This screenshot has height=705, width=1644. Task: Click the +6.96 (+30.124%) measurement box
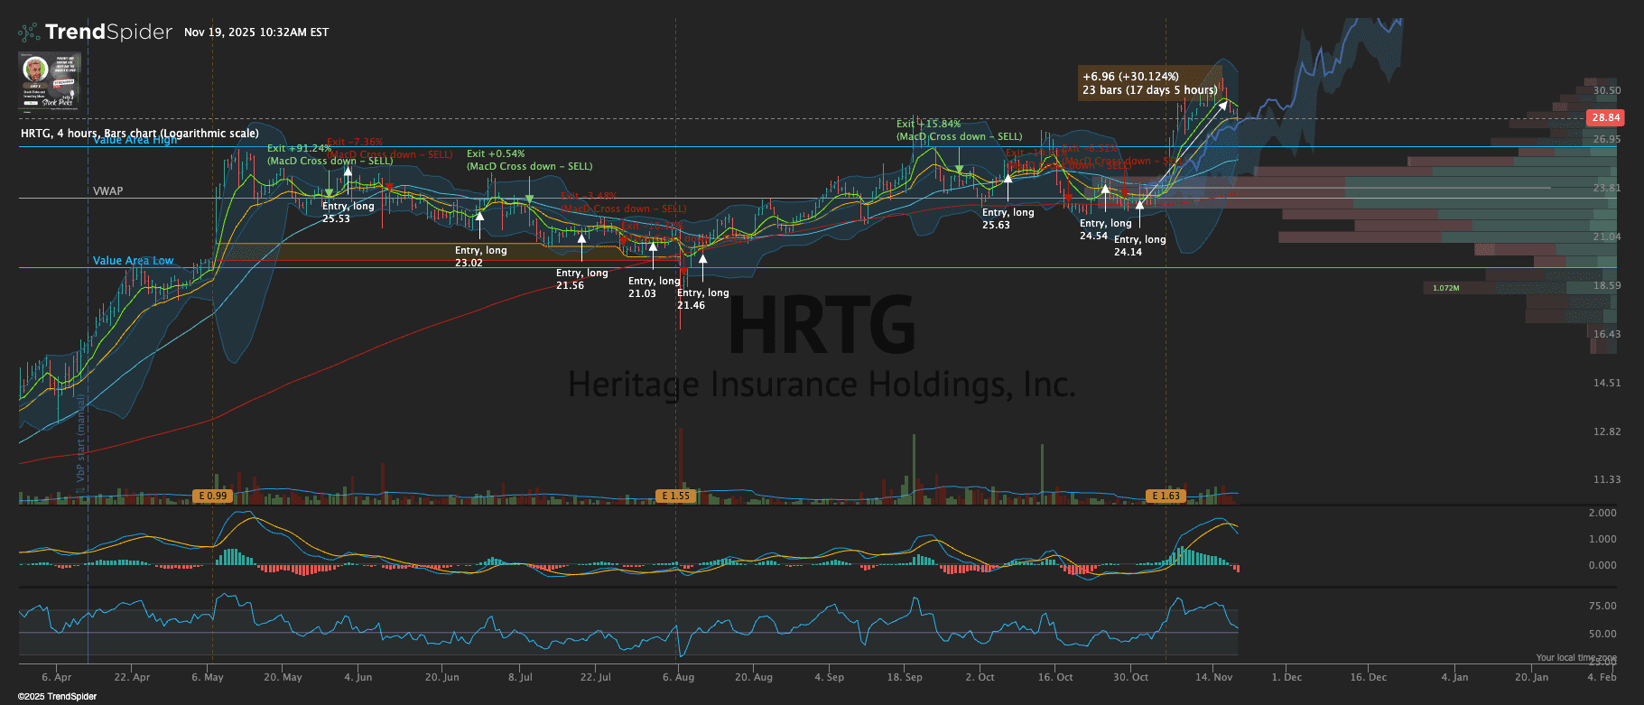(x=1148, y=83)
